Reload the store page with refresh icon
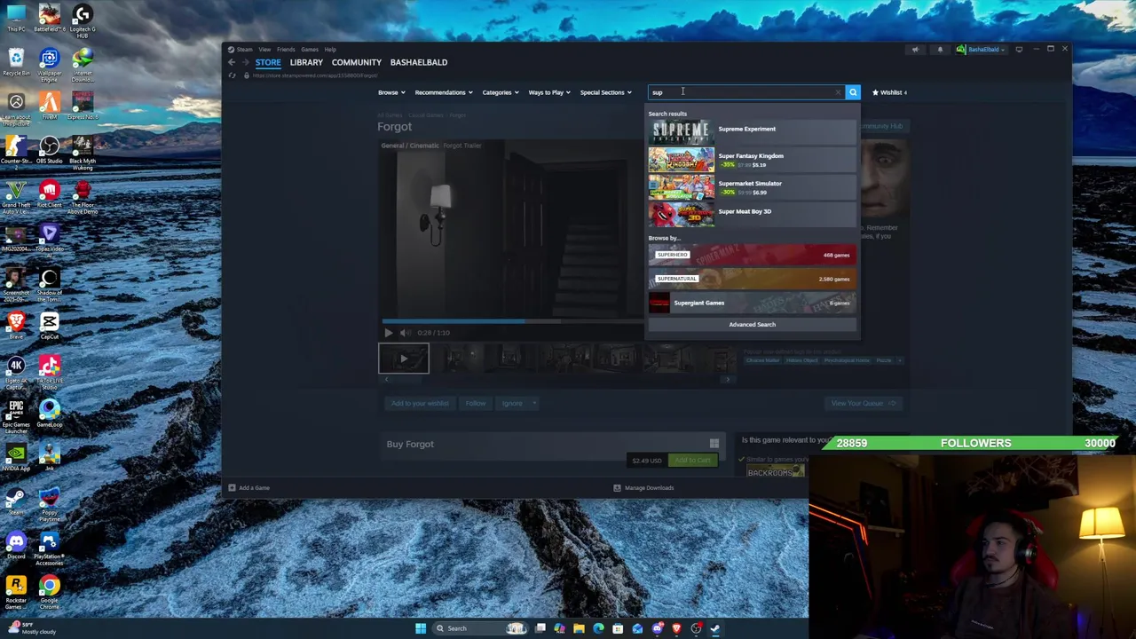 (x=233, y=75)
